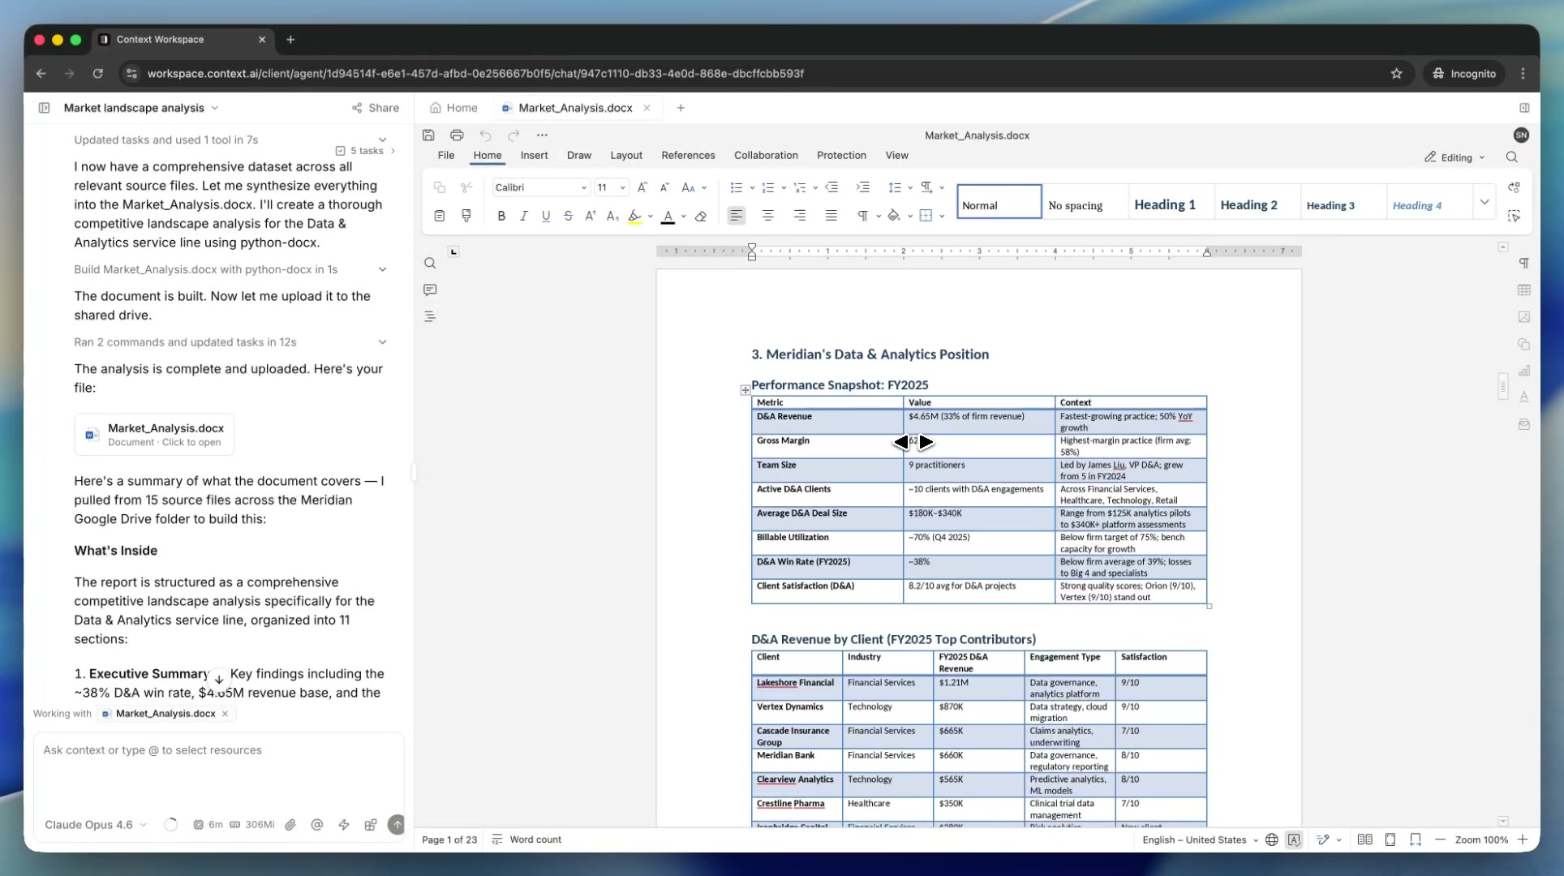Share the chat using Share button
1564x876 pixels.
(x=376, y=108)
